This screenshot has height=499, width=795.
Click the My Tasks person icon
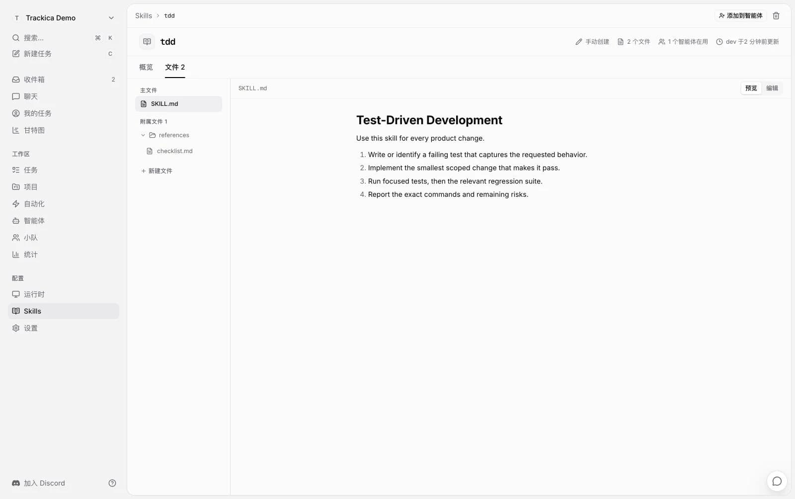tap(16, 113)
